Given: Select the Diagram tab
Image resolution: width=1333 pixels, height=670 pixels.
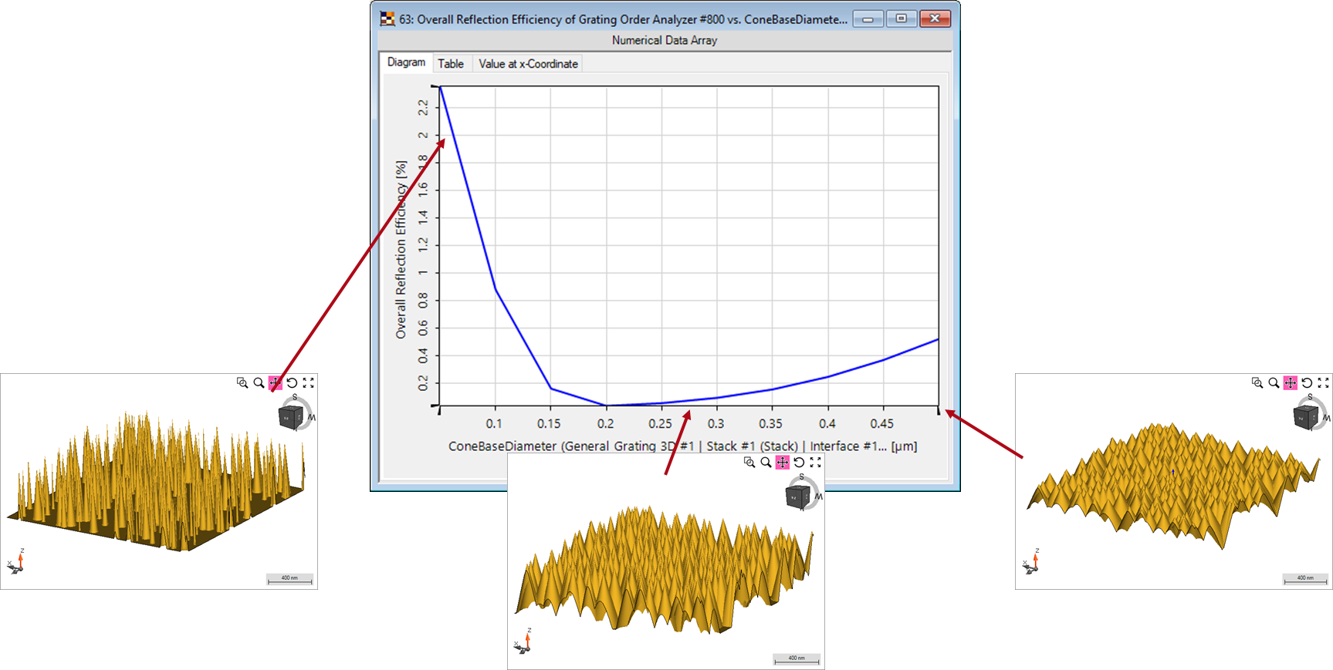Looking at the screenshot, I should (406, 62).
